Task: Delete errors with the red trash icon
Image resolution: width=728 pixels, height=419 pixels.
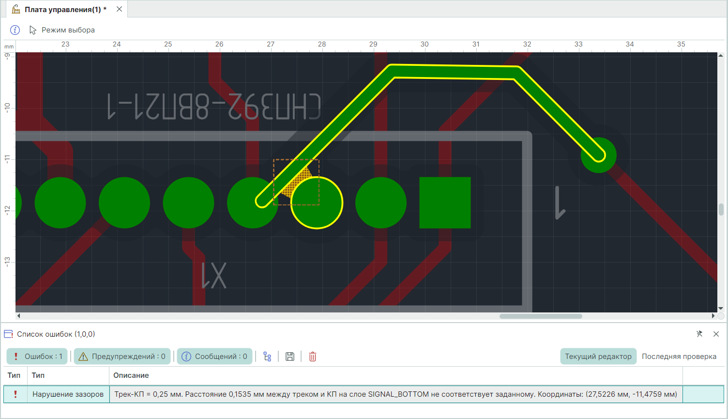Action: tap(313, 357)
